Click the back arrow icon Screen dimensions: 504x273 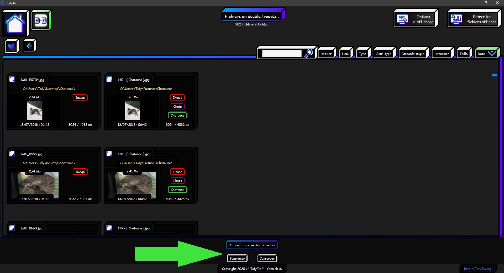point(29,46)
